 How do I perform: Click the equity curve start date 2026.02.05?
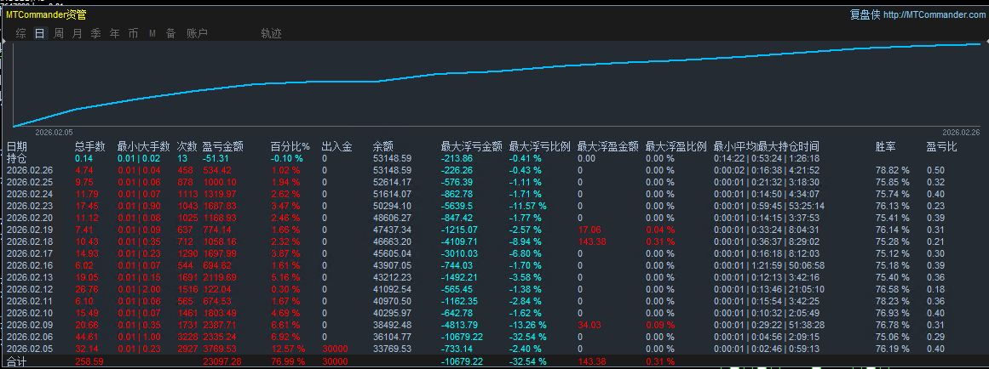click(x=55, y=133)
